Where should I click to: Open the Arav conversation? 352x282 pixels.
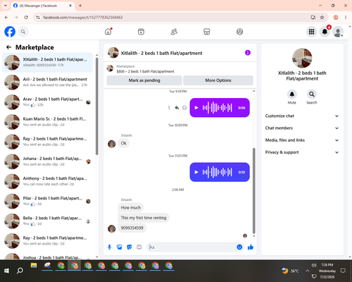pos(47,102)
